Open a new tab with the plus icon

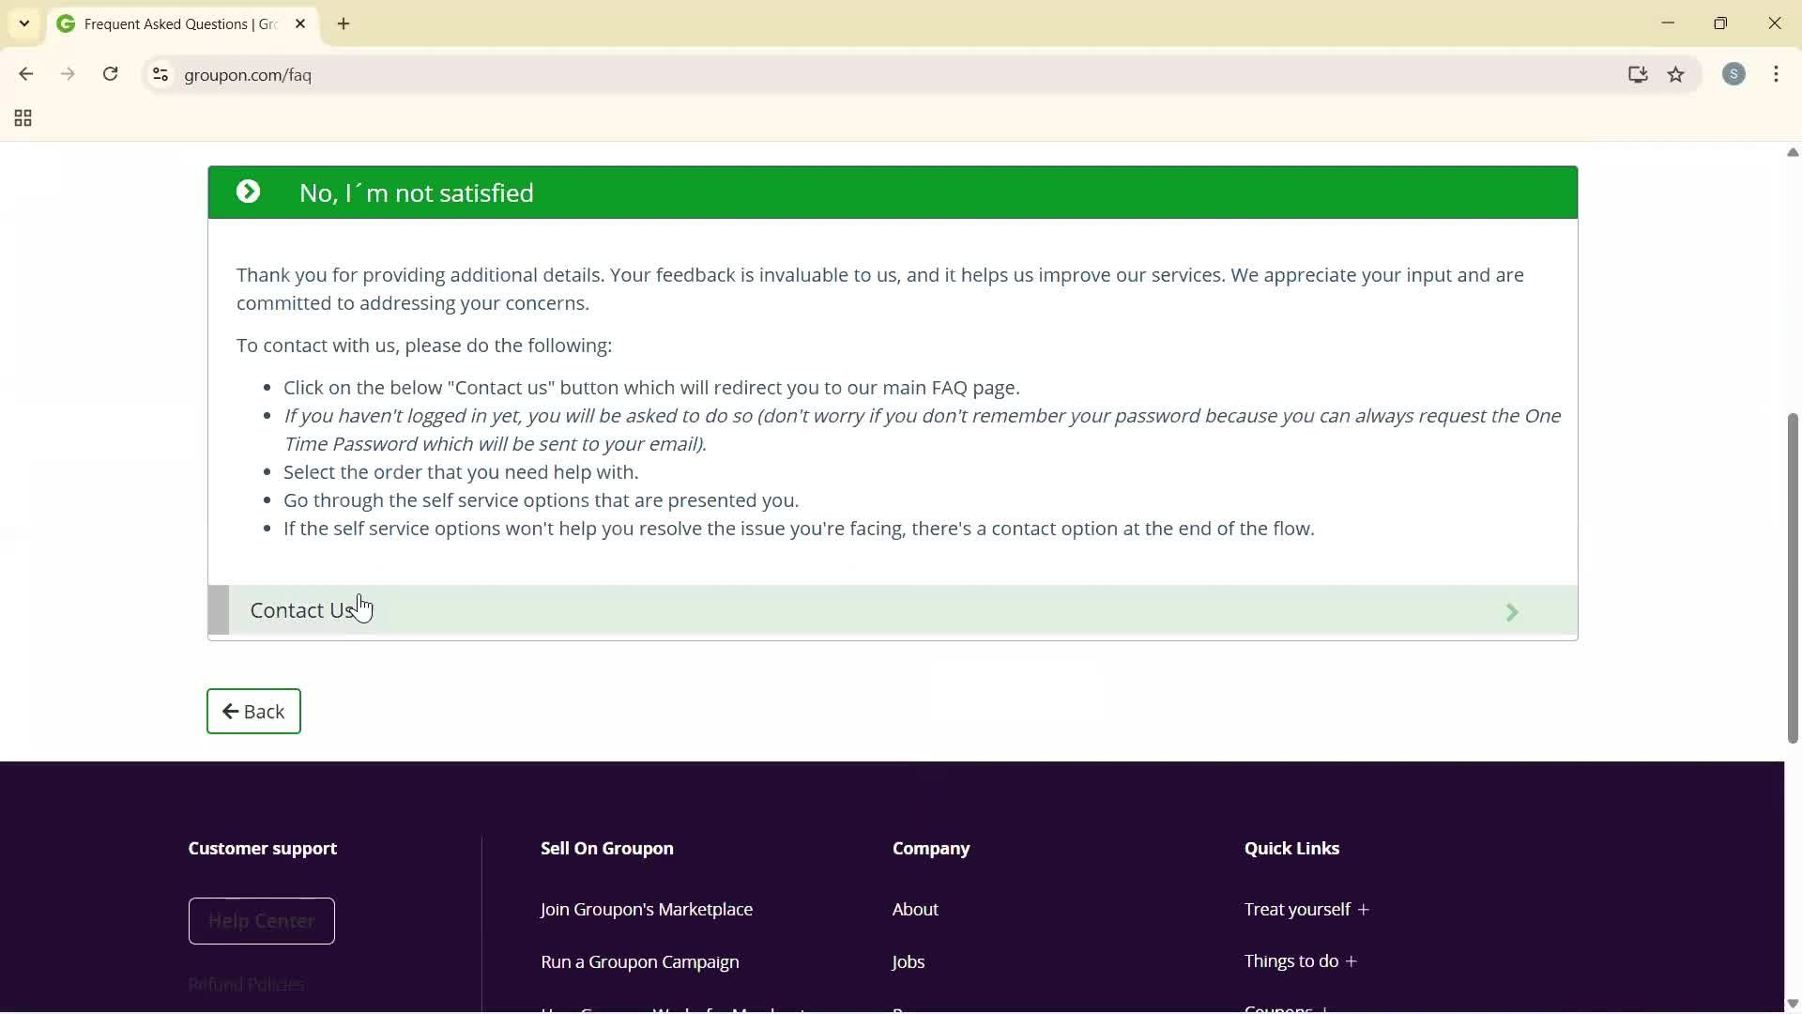coord(344,23)
